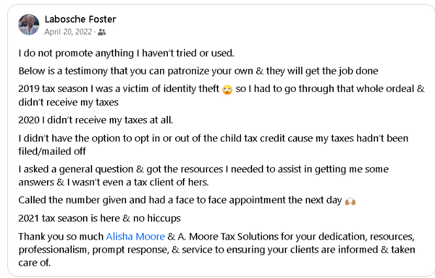Image resolution: width=435 pixels, height=278 pixels.
Task: Click Labosche Foster's profile picture
Action: (x=29, y=25)
